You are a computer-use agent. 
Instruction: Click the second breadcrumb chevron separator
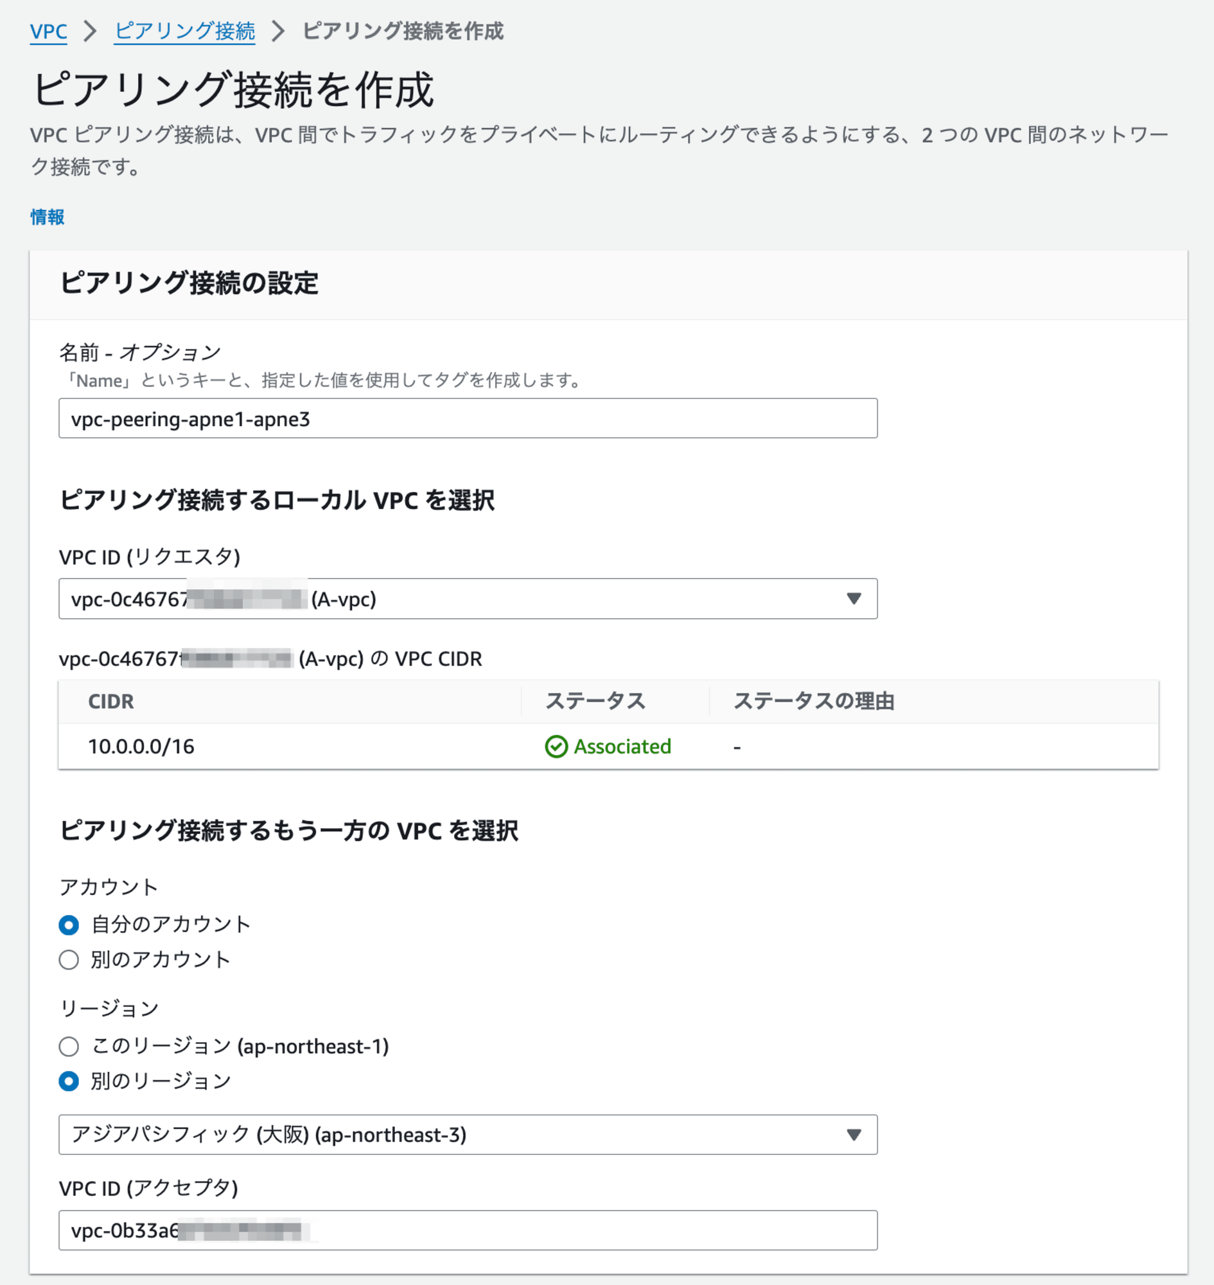pyautogui.click(x=278, y=31)
